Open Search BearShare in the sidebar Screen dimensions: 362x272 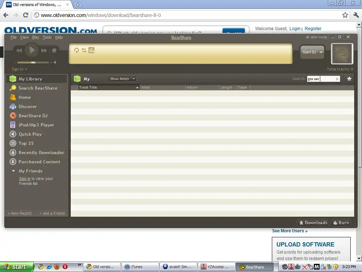[36, 88]
